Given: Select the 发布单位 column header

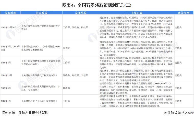Looking at the screenshot, I should pyautogui.click(x=81, y=13).
